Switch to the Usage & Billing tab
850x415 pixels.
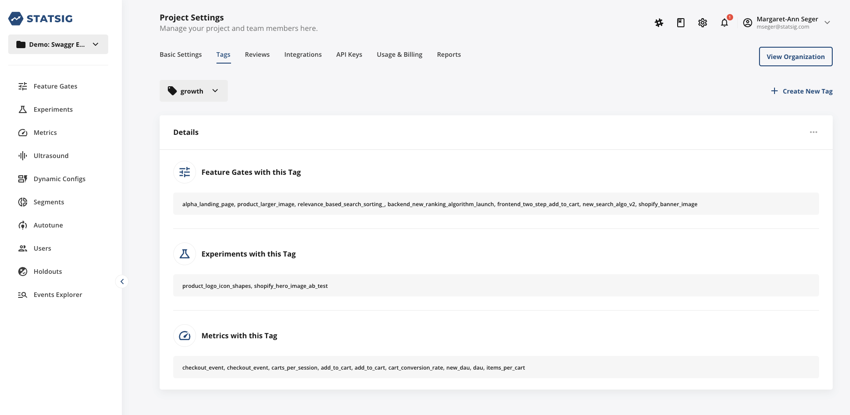399,54
